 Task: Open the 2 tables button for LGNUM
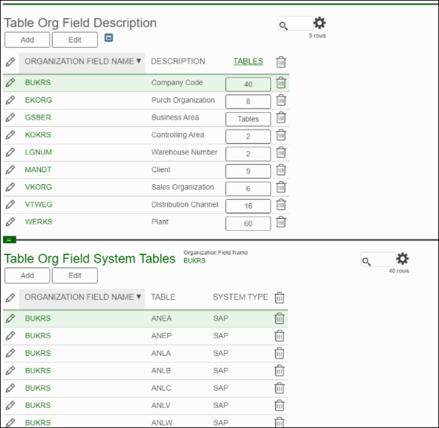(x=248, y=154)
